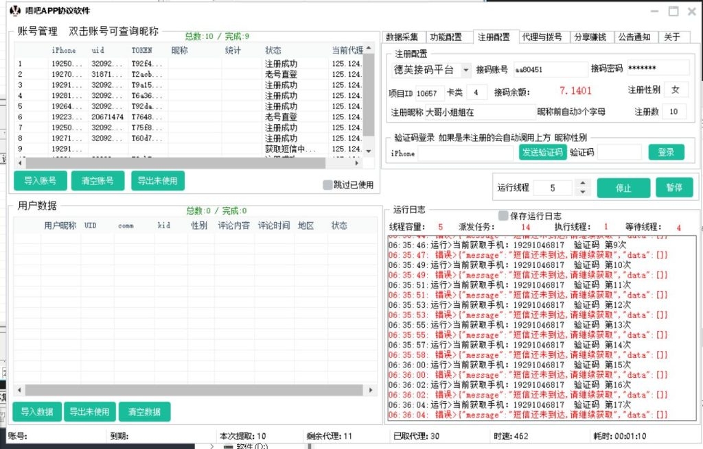703x449 pixels.
Task: Switch to the 数据采集 tab
Action: click(x=403, y=37)
